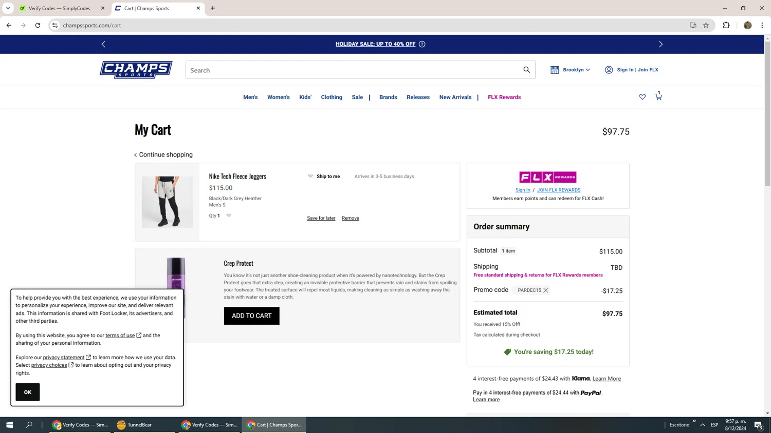Click the Nike Tech Fleece Joggers title
This screenshot has width=771, height=433.
pos(237,176)
